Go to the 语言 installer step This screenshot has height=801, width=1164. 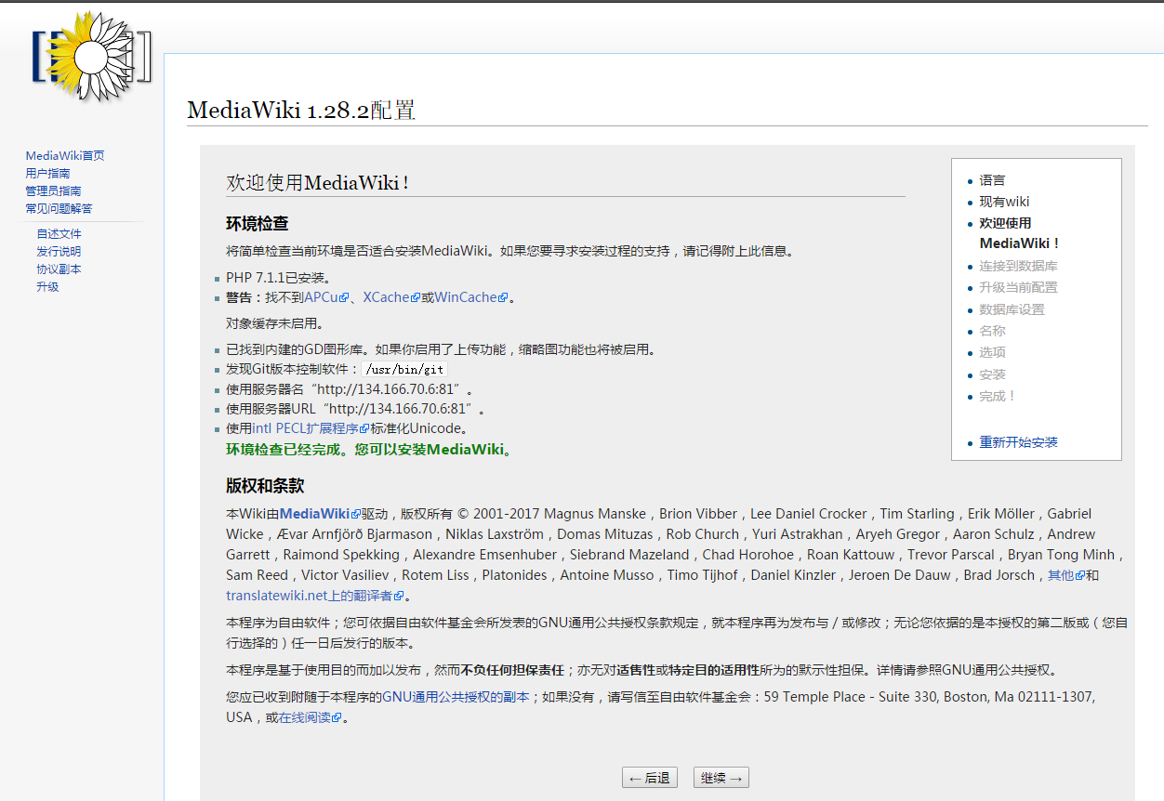pyautogui.click(x=992, y=180)
